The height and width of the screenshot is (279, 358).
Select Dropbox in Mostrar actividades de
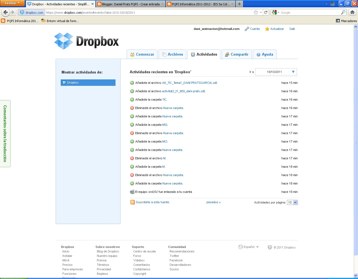(88, 82)
